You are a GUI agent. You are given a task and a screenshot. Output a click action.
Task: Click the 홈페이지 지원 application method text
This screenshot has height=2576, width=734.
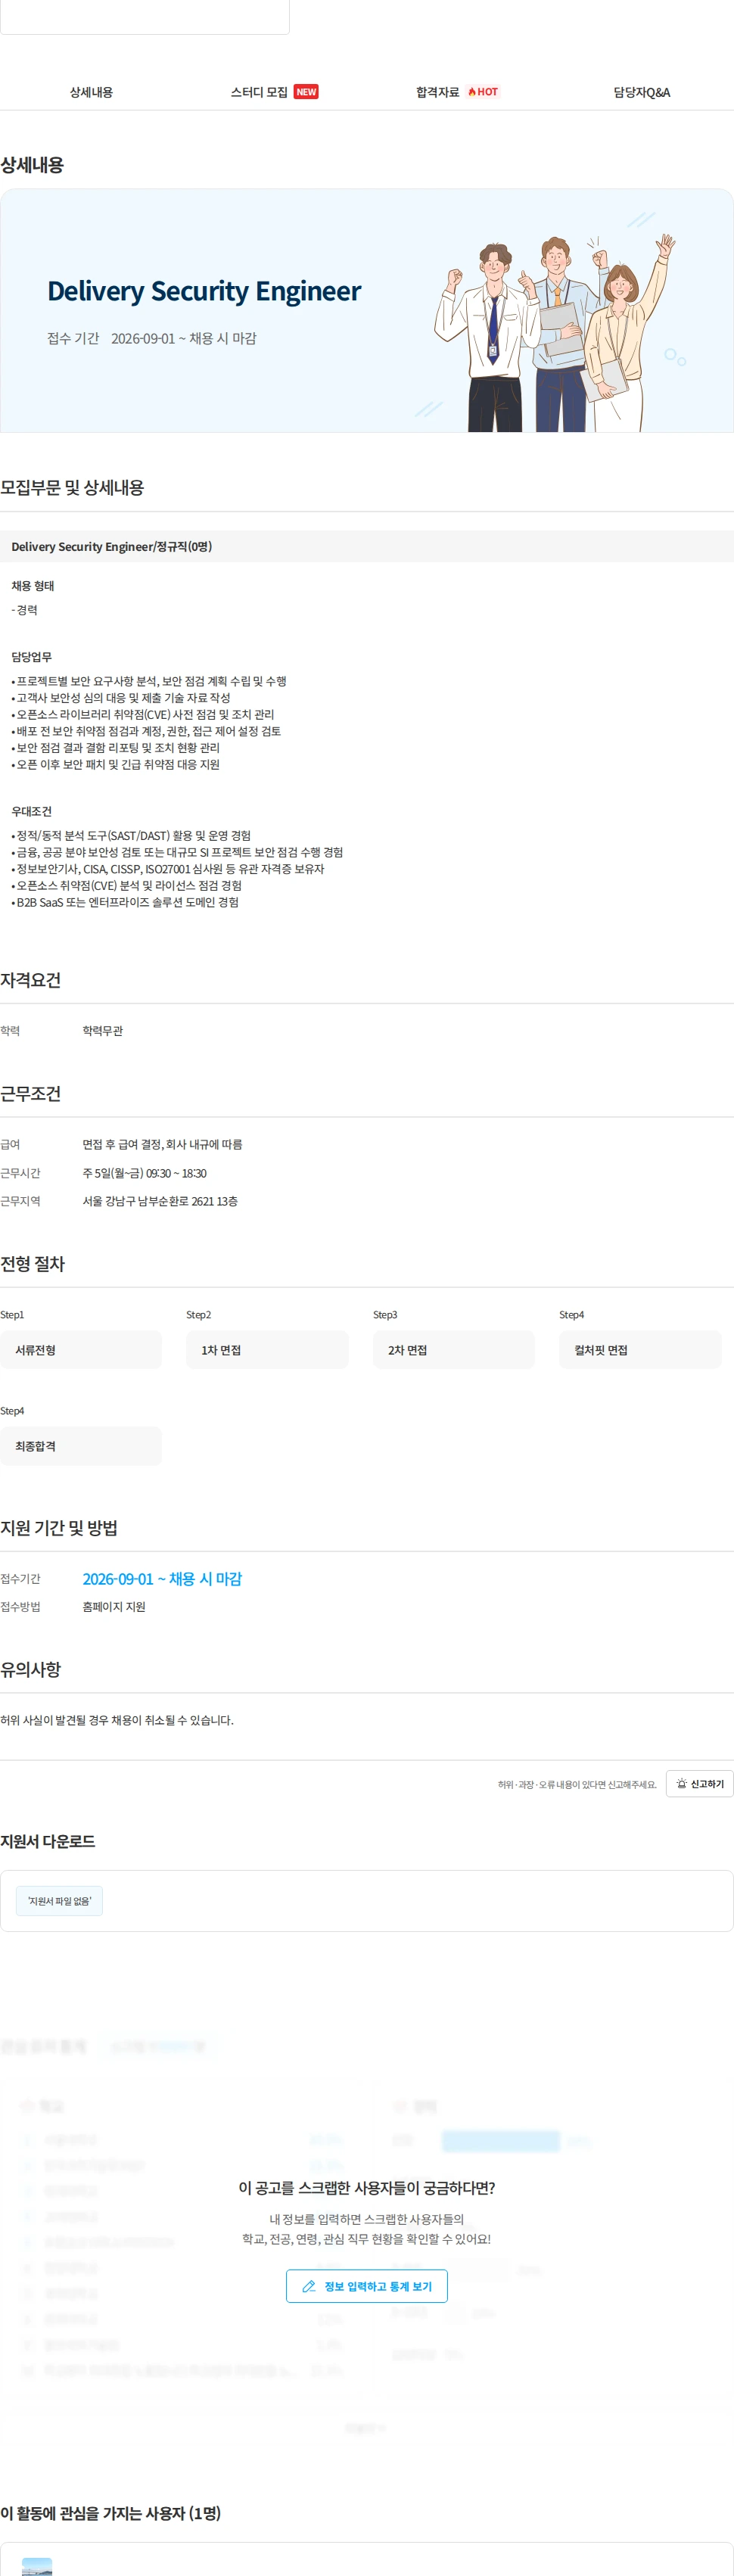tap(114, 1606)
